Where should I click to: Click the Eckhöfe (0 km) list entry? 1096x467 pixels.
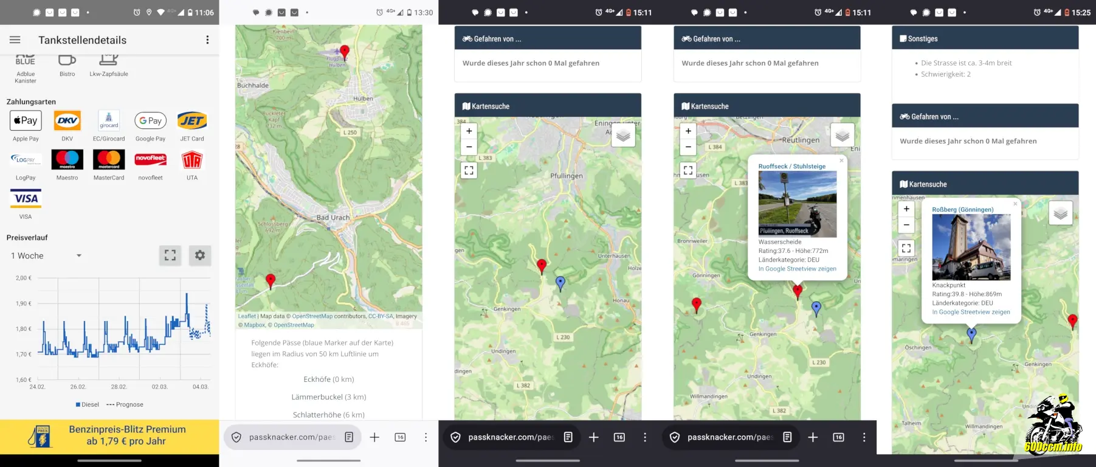click(328, 379)
